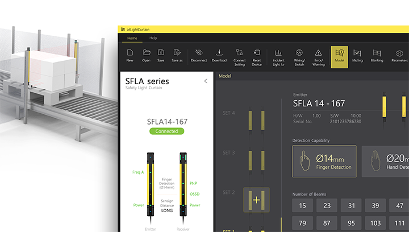This screenshot has width=409, height=232.
Task: Click the Reset Device icon
Action: [x=257, y=55]
